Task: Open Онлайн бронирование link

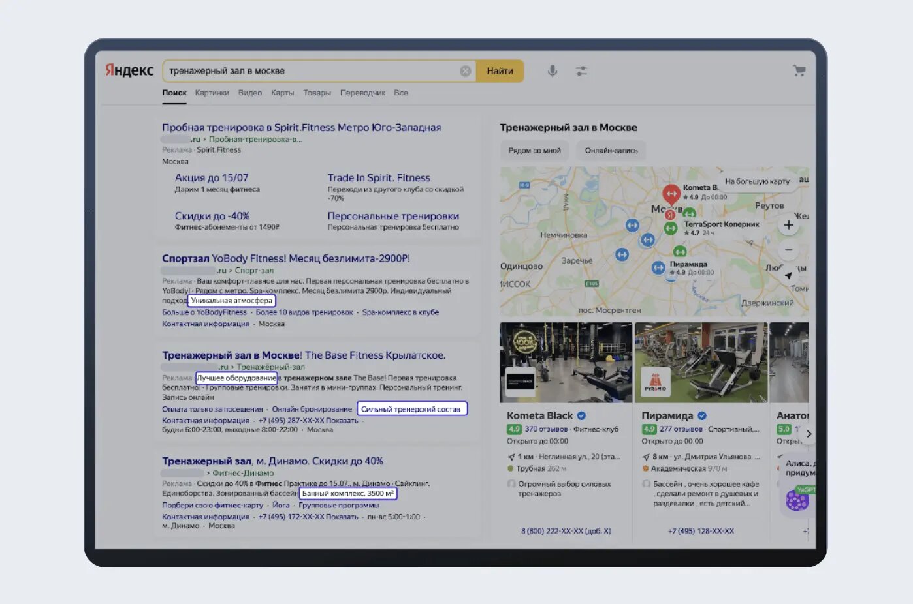Action: pyautogui.click(x=312, y=409)
